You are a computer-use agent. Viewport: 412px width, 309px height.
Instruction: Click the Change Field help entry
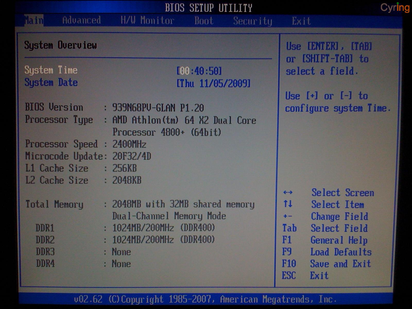(x=339, y=216)
